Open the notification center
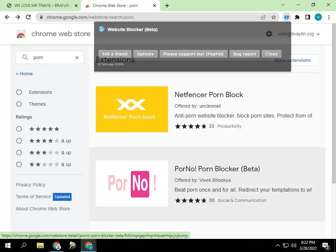This screenshot has height=252, width=336. (326, 246)
